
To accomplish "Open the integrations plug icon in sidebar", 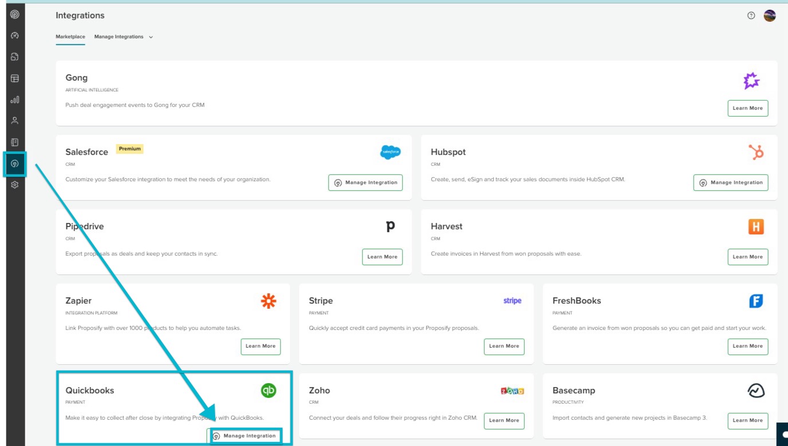I will (x=15, y=164).
